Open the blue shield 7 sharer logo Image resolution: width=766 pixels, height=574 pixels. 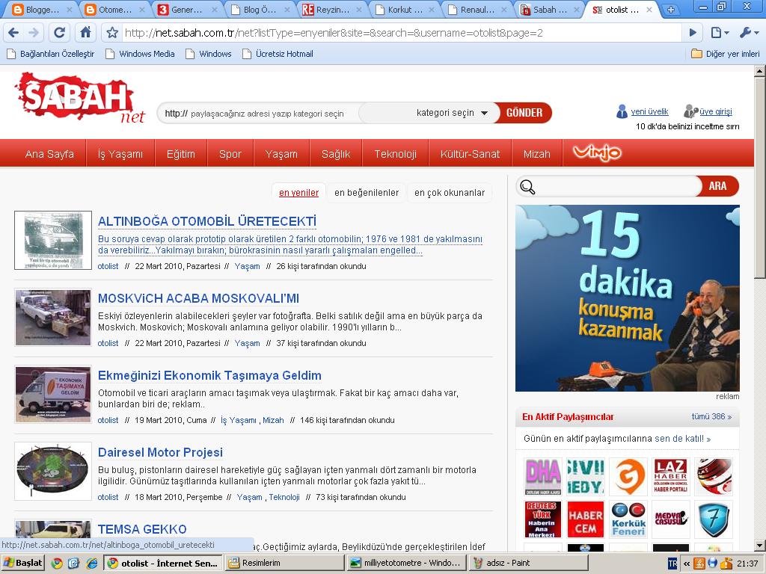click(x=713, y=519)
